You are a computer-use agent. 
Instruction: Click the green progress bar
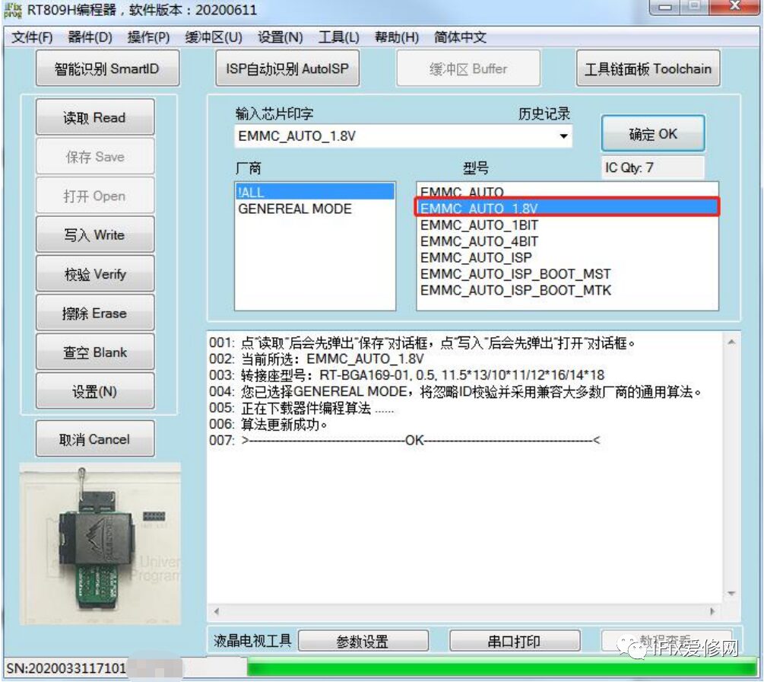(502, 667)
